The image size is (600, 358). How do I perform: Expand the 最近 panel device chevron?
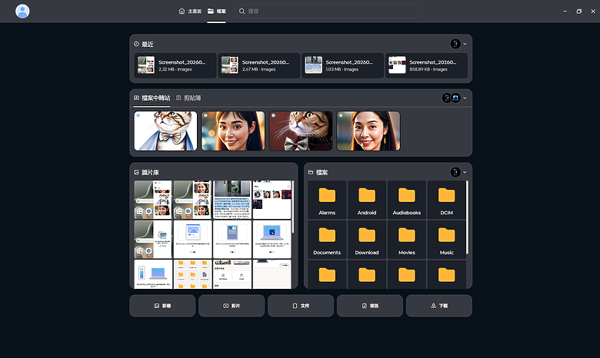[x=465, y=44]
